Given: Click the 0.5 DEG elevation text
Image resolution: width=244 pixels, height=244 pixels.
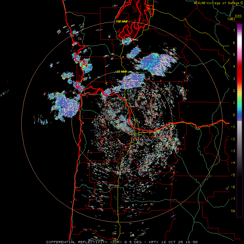Looking at the screenshot, I should point(133,242).
